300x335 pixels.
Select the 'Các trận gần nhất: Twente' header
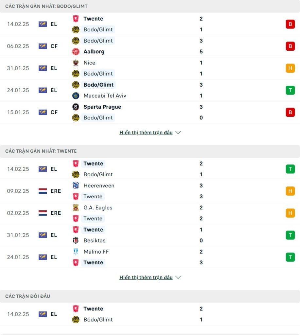coord(41,151)
